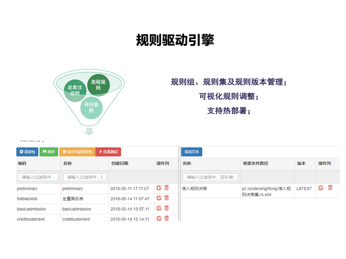Screen dimensions: 346x259
Task: Click the 可视化规则调整 text line
Action: point(229,96)
